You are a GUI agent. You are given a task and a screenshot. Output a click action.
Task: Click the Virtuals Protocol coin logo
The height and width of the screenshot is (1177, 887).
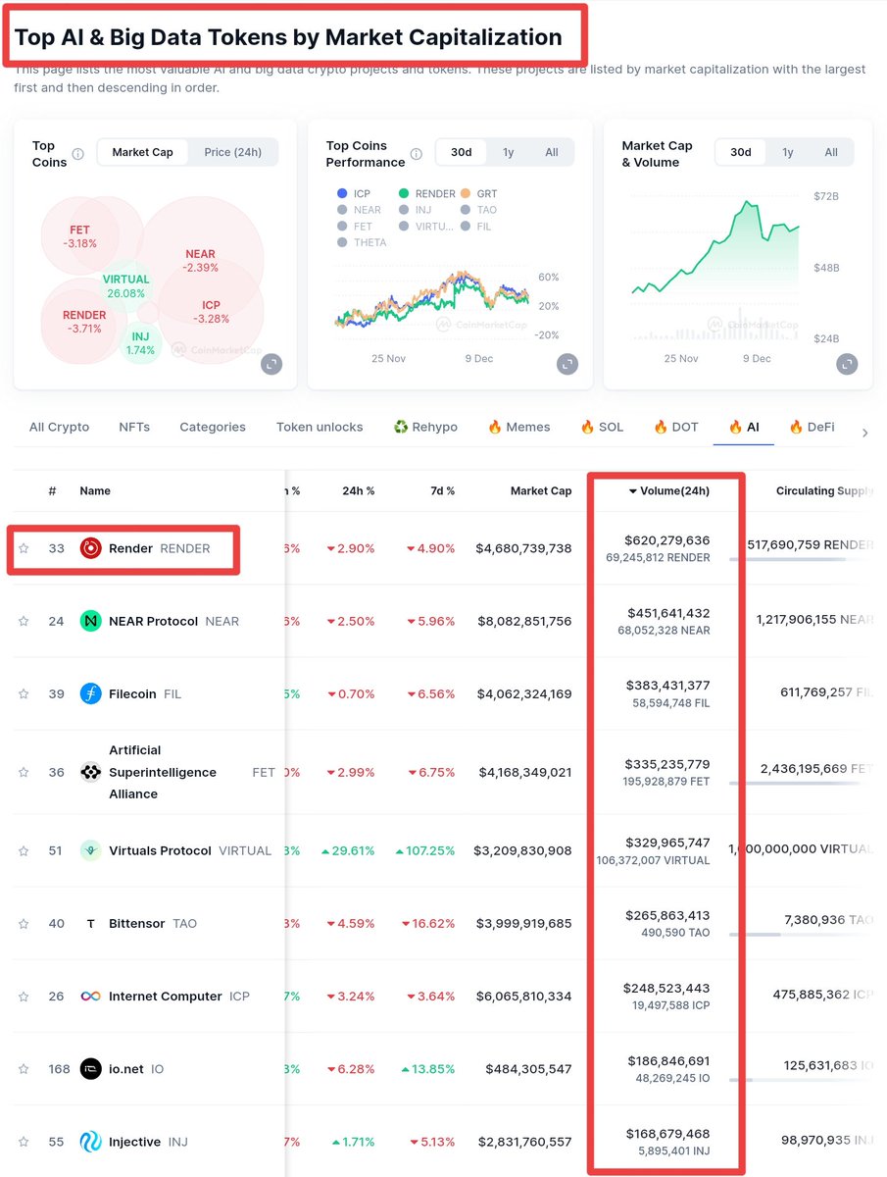point(90,850)
